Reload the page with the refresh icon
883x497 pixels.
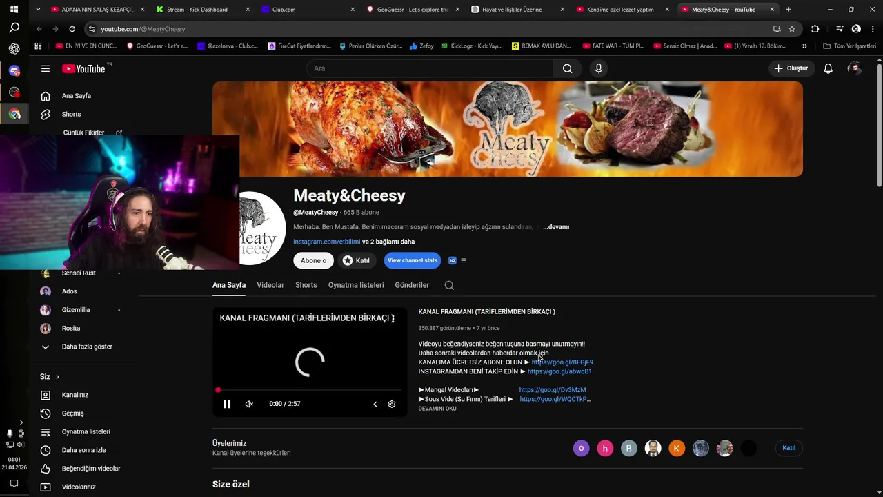(72, 29)
